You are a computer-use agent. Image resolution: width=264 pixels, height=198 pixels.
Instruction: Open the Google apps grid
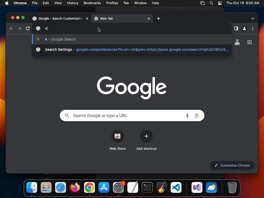tap(249, 42)
